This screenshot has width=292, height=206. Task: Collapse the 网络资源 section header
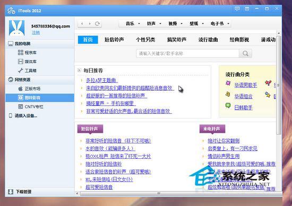point(40,79)
